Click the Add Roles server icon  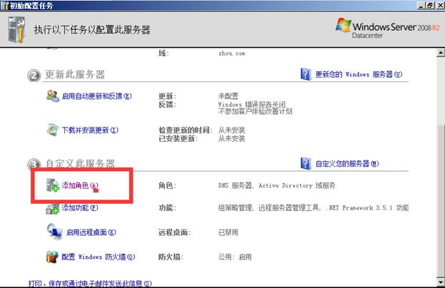tap(53, 185)
